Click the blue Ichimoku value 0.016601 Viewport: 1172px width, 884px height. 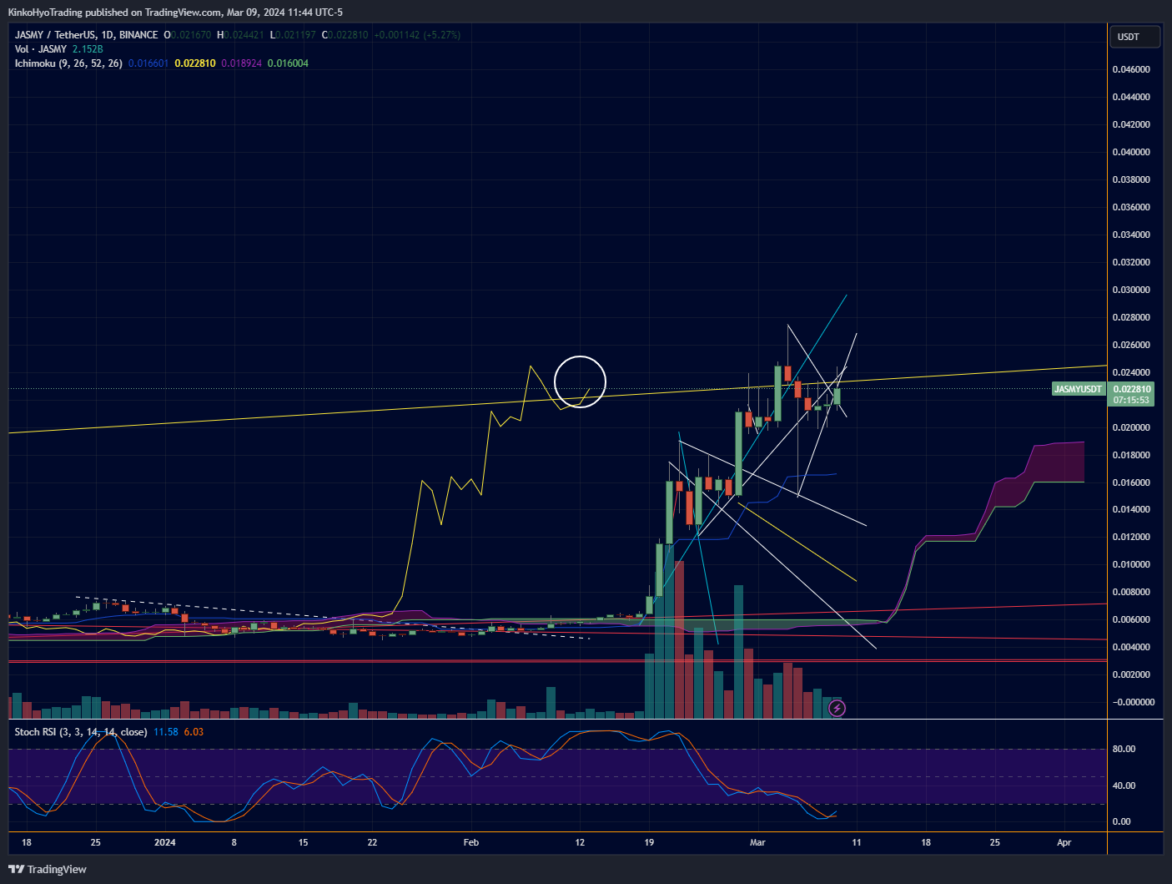[148, 63]
